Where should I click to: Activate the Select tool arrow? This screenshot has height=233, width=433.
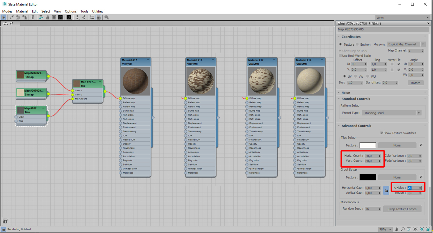(x=3, y=17)
